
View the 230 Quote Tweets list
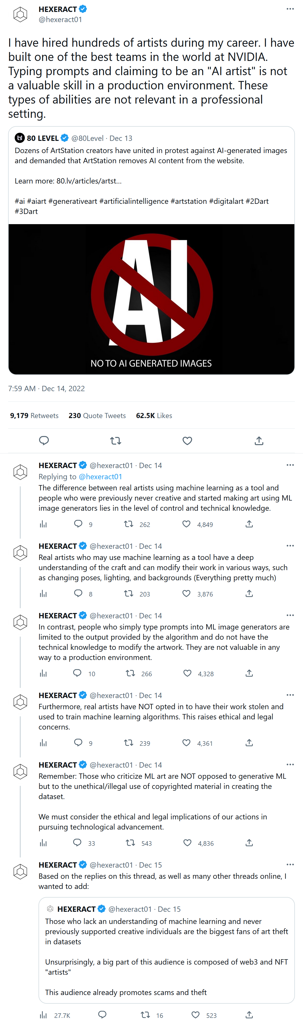point(97,416)
